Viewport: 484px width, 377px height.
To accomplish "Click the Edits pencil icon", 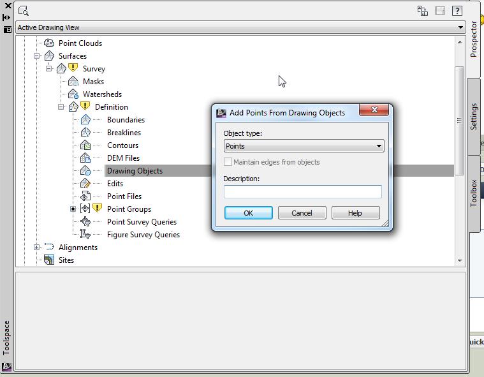I will [x=85, y=184].
